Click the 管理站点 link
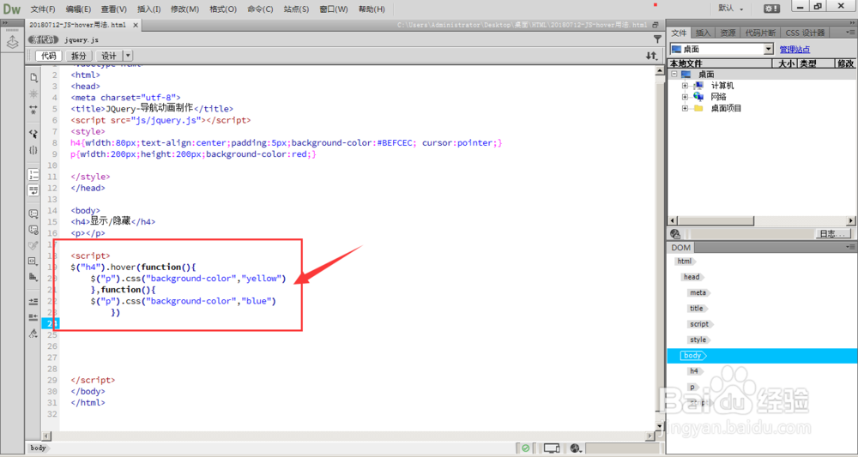 click(x=795, y=50)
